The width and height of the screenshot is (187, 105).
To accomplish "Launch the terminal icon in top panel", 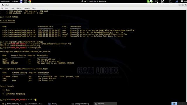I will 25,1.
